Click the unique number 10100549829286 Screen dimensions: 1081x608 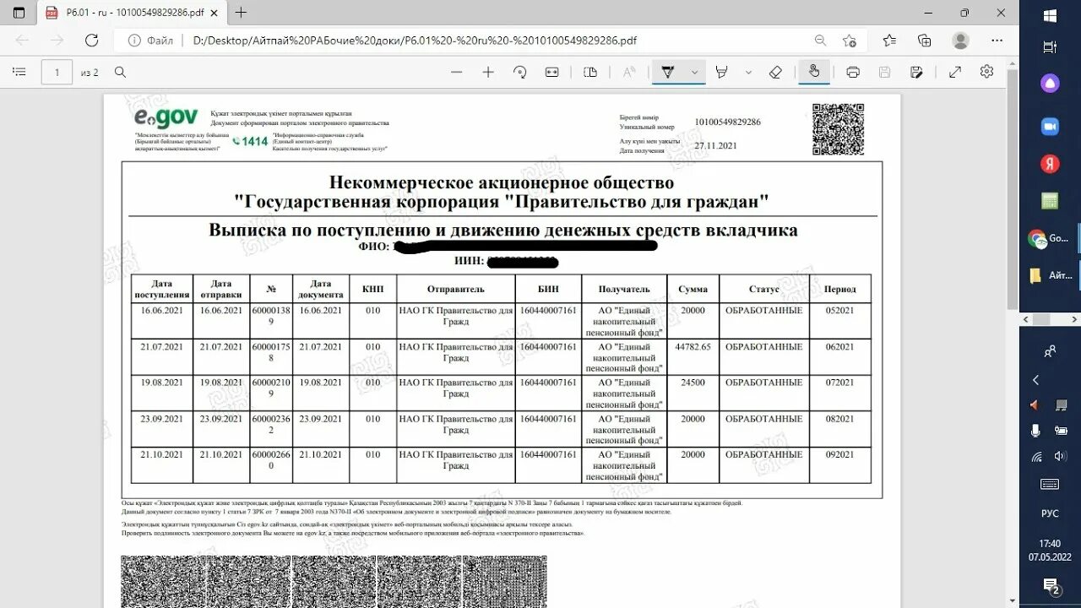(x=727, y=122)
